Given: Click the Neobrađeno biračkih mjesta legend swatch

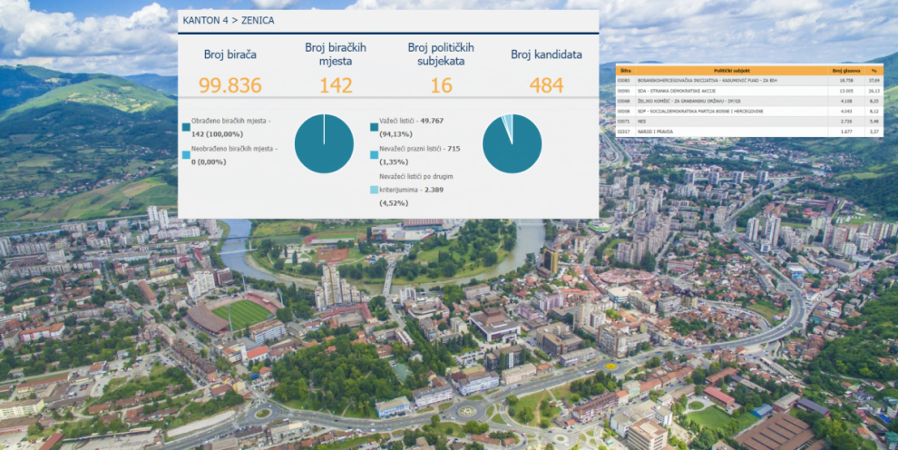Looking at the screenshot, I should [186, 154].
